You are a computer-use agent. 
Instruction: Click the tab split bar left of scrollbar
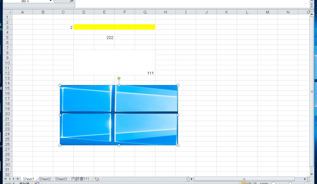tap(188, 179)
